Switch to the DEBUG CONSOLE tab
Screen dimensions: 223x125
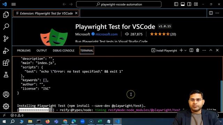pyautogui.click(x=63, y=50)
